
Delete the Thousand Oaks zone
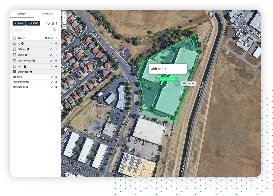click(56, 87)
